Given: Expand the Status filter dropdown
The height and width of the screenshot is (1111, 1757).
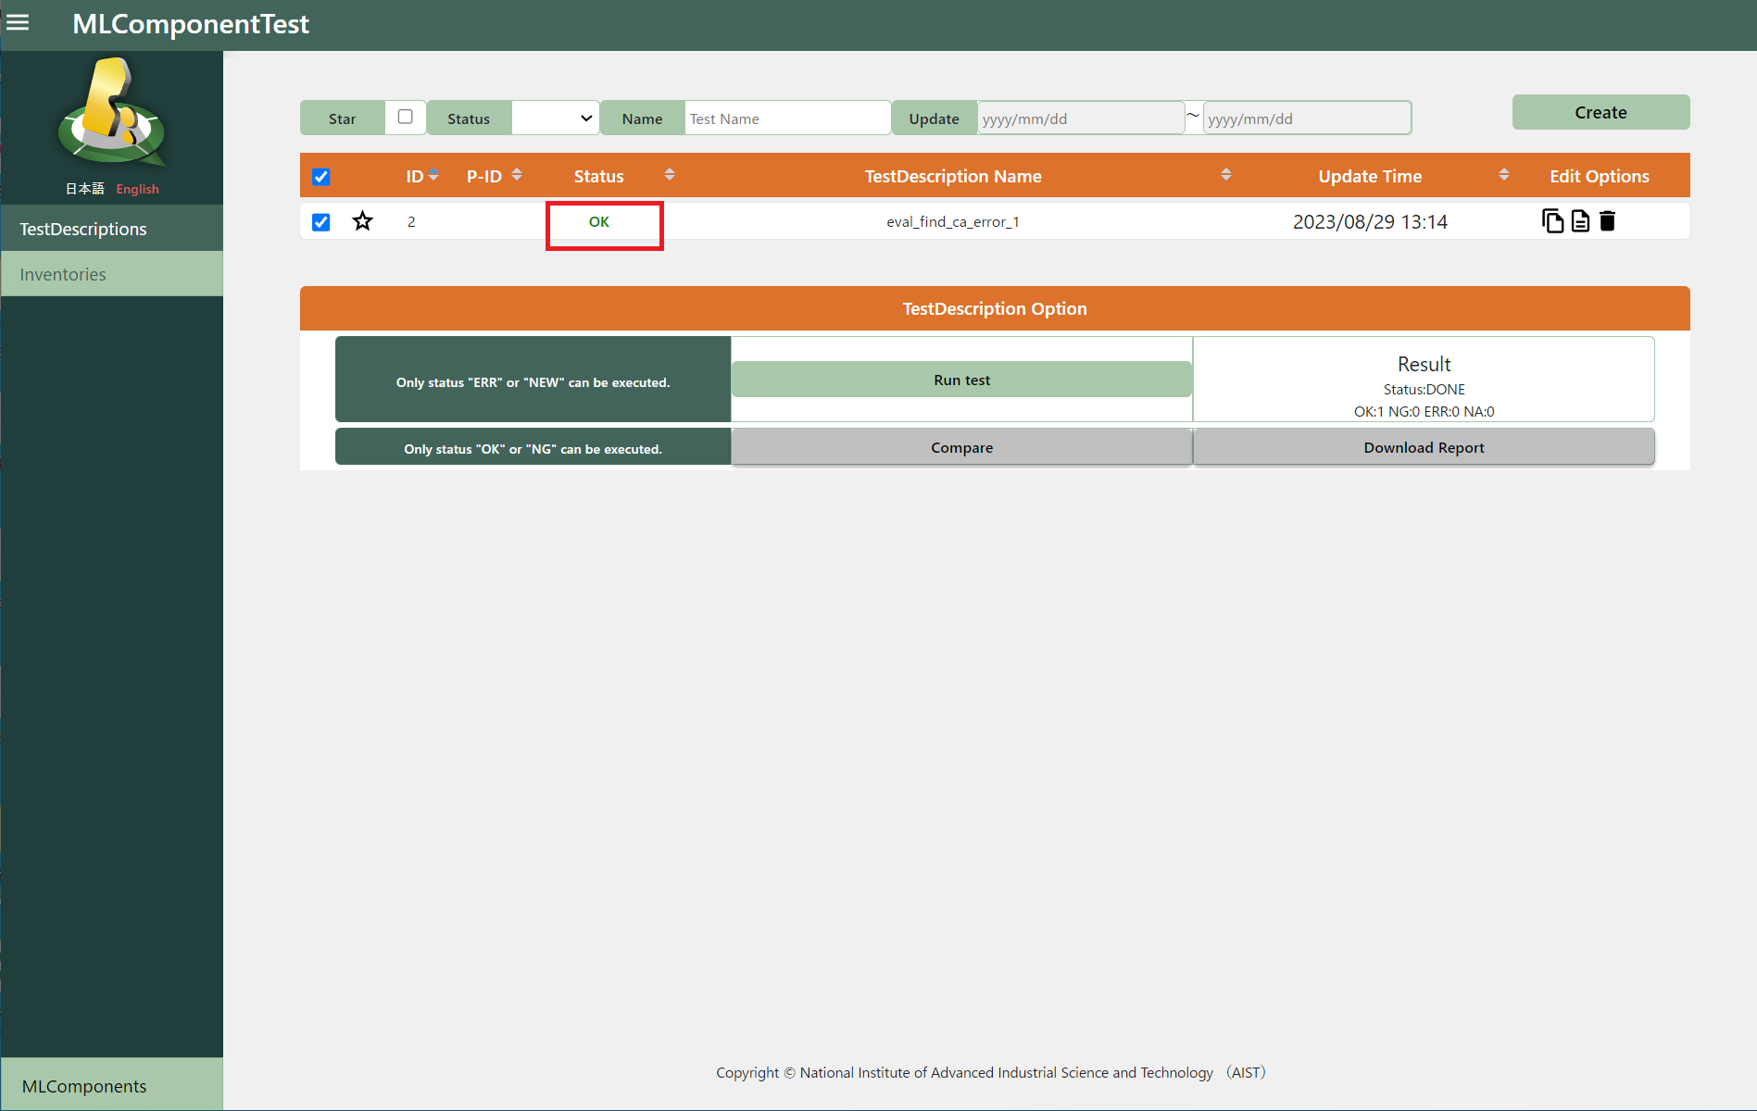Looking at the screenshot, I should 555,119.
